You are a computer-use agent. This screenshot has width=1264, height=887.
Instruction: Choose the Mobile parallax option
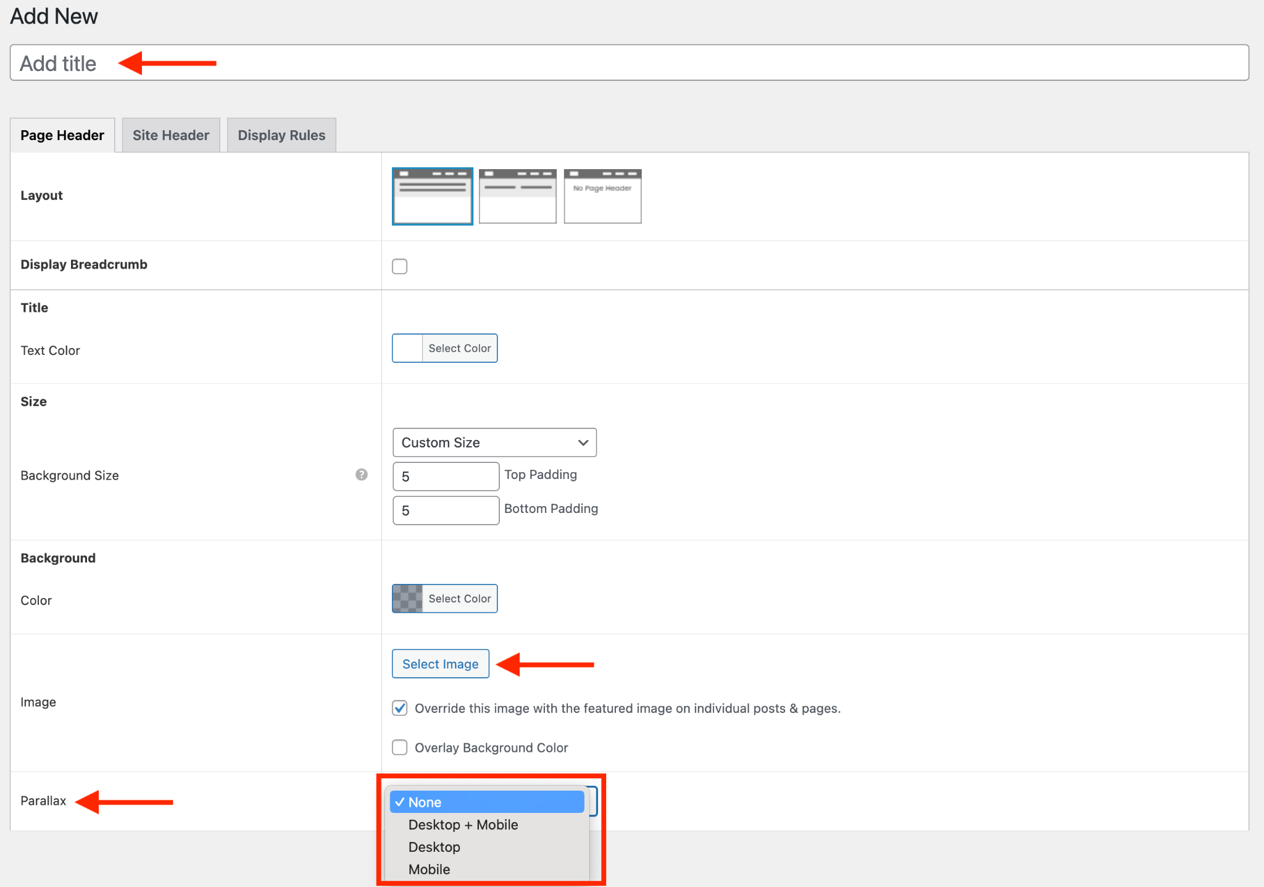487,869
